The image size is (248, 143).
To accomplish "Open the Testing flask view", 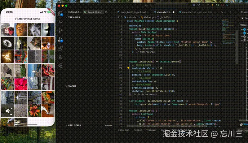I will tap(60, 57).
